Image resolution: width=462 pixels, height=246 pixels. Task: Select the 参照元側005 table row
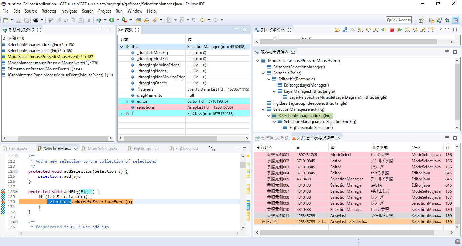354,179
